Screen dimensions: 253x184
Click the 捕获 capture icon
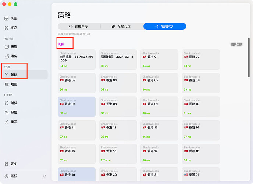click(x=7, y=103)
